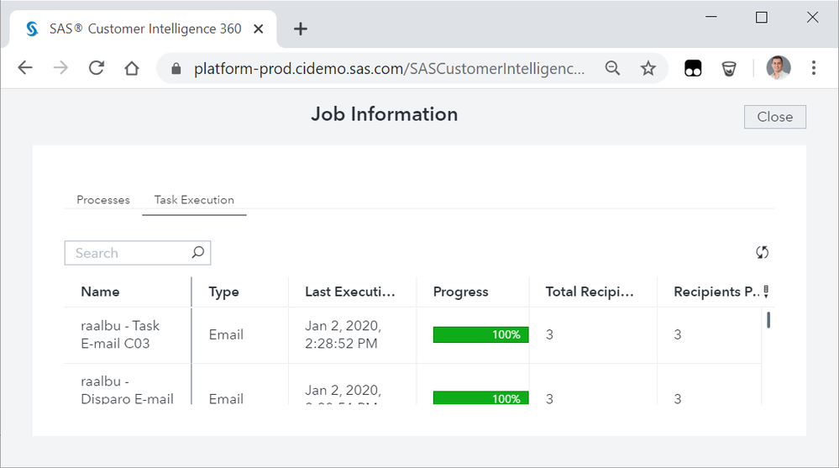Navigate back with the back arrow
839x468 pixels.
pos(25,69)
